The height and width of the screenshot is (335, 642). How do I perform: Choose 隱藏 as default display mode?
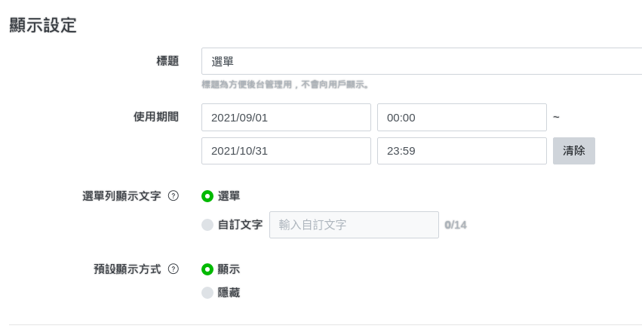coord(207,293)
